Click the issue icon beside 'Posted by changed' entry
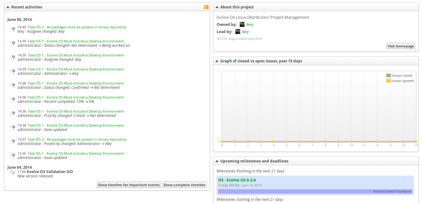The height and width of the screenshot is (203, 421). click(13, 142)
